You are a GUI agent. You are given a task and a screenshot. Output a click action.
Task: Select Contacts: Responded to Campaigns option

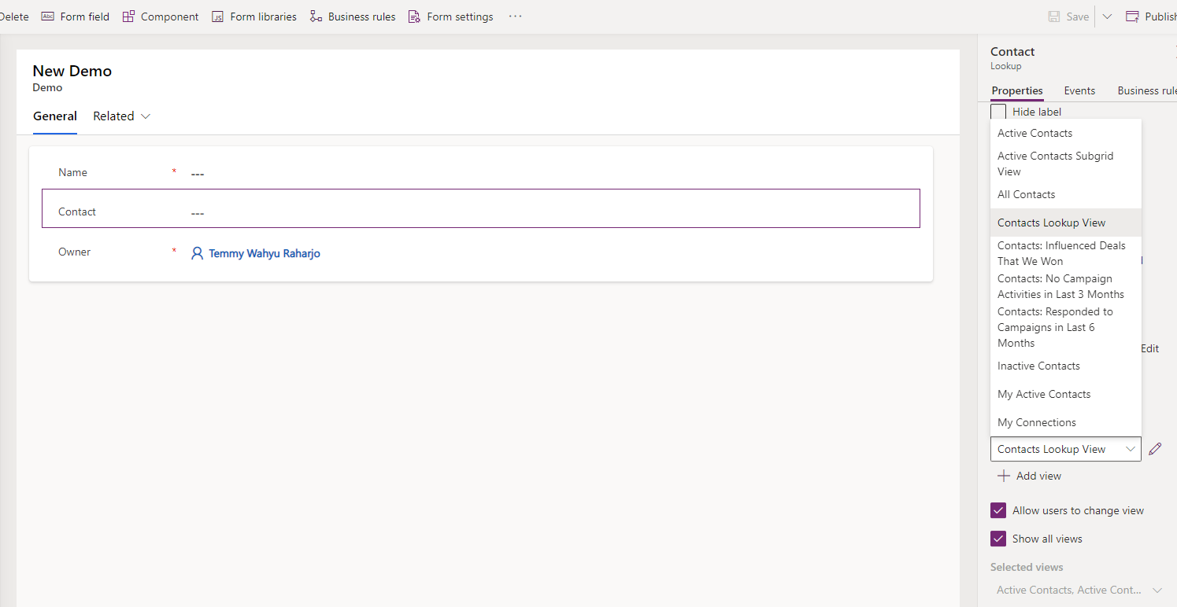[1065, 327]
